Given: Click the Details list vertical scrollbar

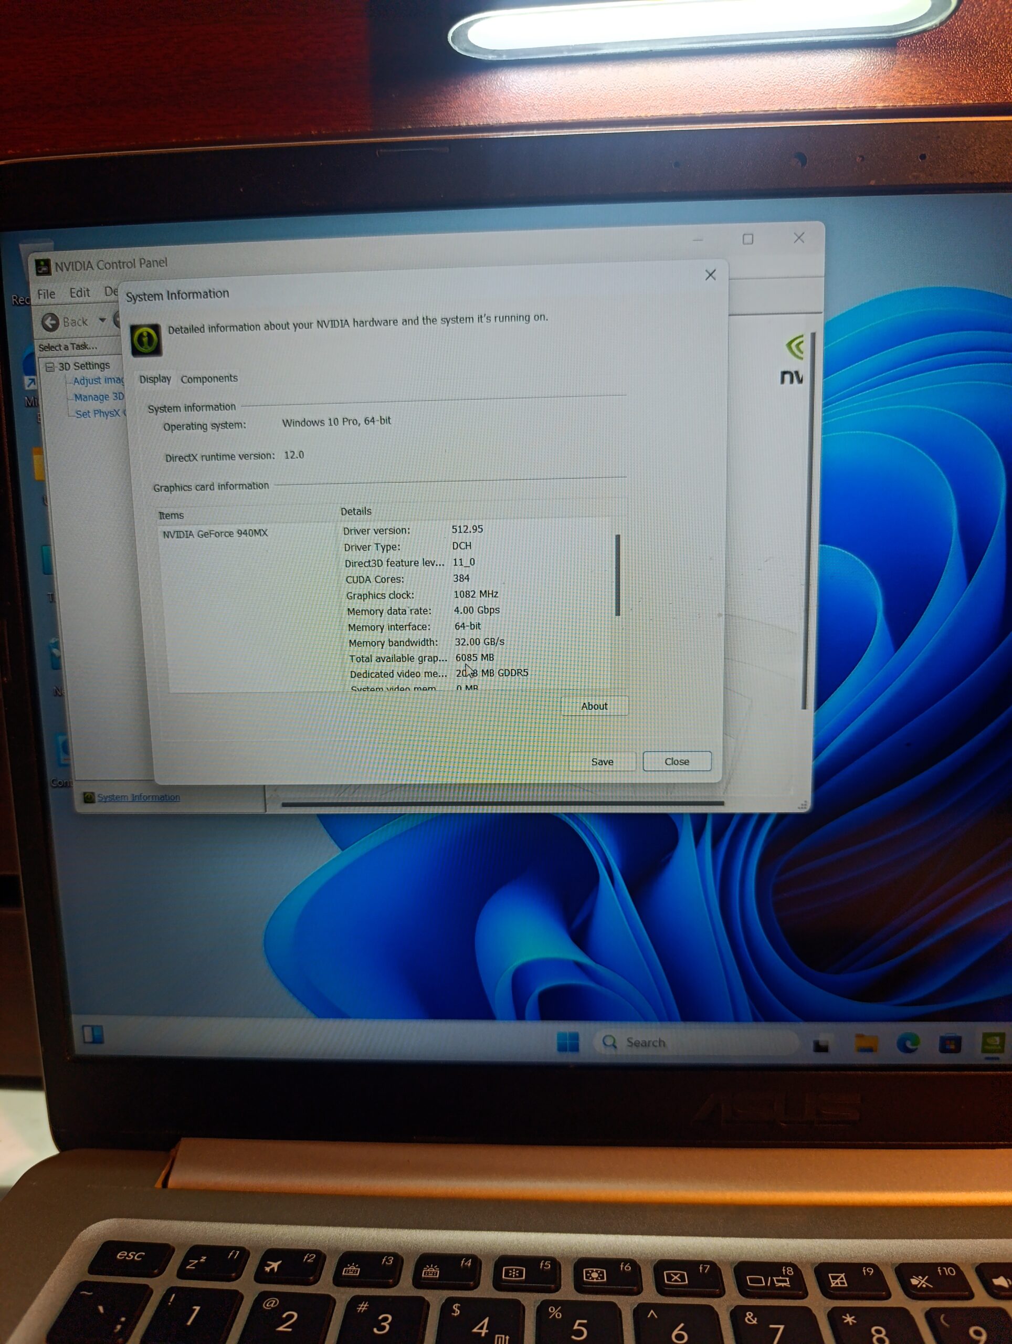Looking at the screenshot, I should pos(618,575).
